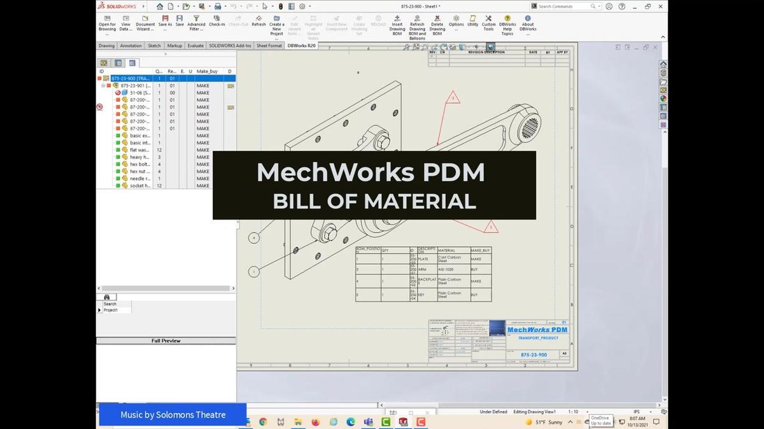
Task: Click the Save As tool
Action: (x=165, y=23)
